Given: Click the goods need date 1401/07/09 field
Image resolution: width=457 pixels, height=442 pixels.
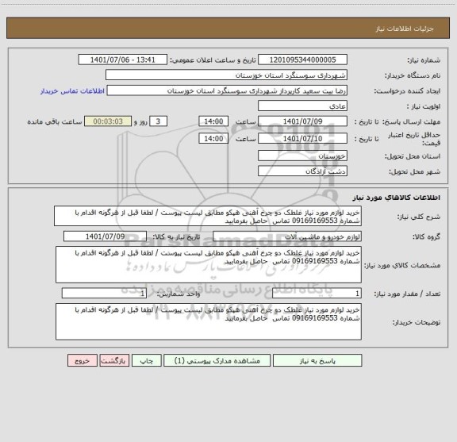Looking at the screenshot, I should tap(105, 236).
